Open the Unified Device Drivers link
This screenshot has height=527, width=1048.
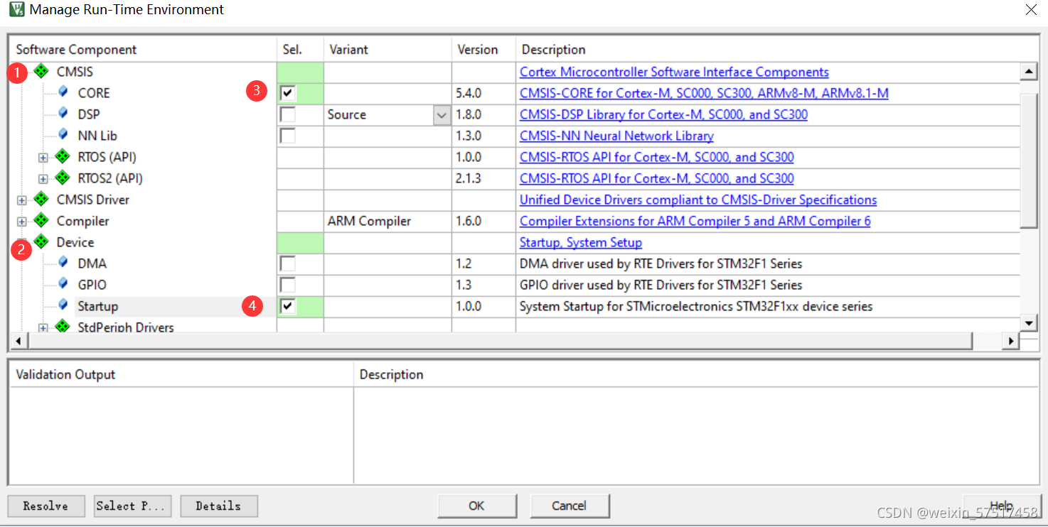click(x=698, y=200)
